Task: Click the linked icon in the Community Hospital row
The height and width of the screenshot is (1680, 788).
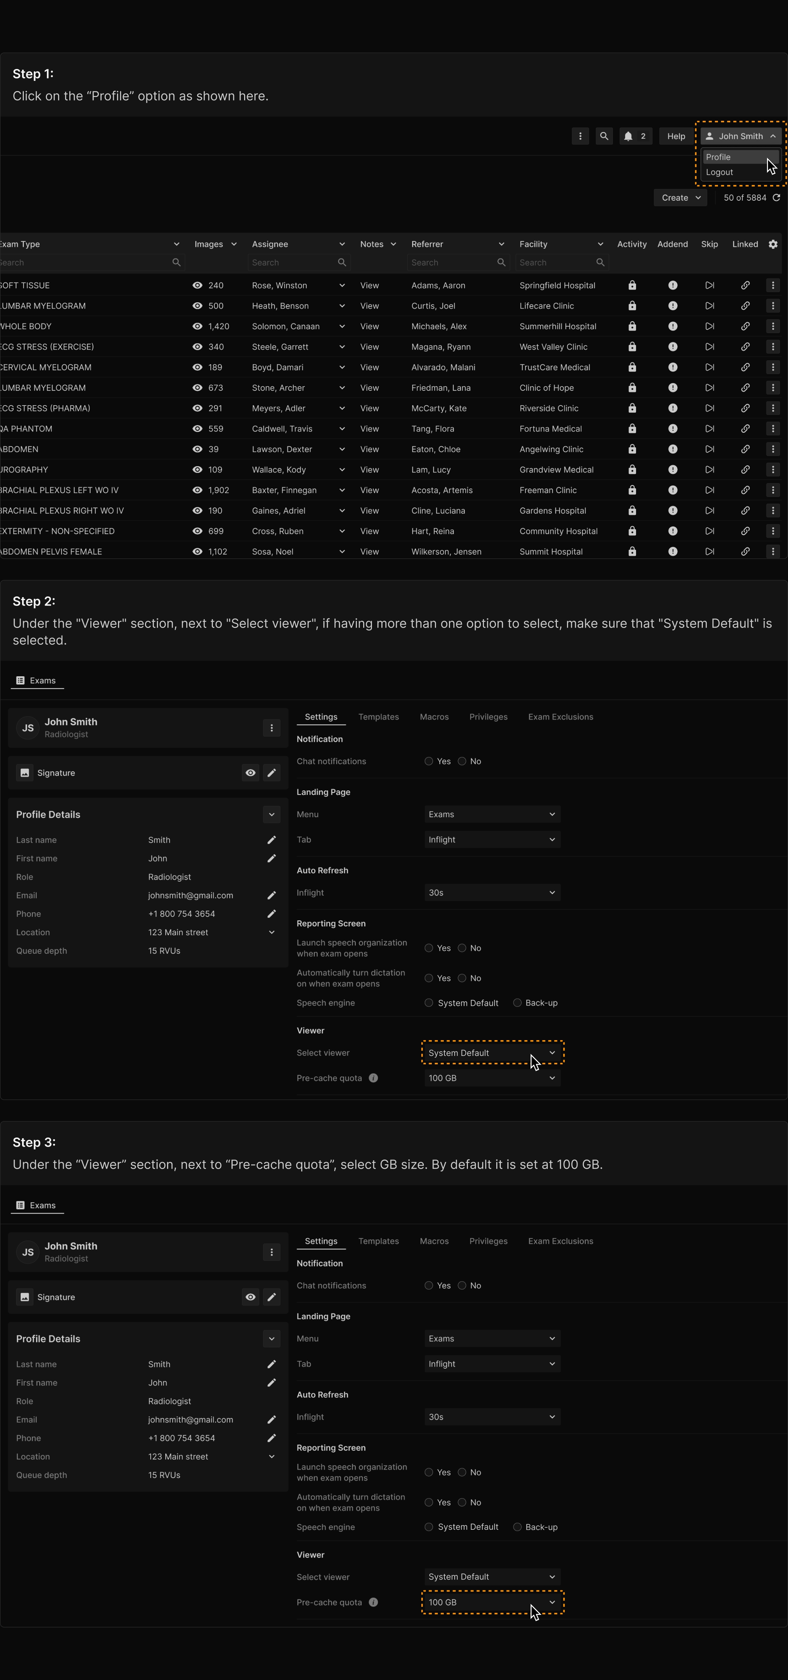Action: [745, 531]
